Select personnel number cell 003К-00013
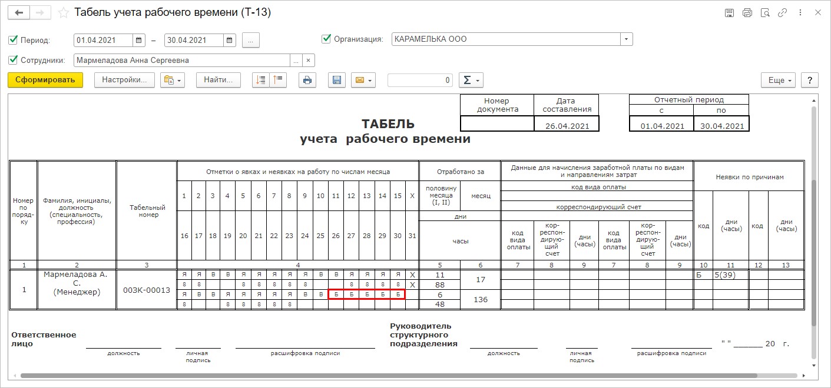Image resolution: width=831 pixels, height=388 pixels. (147, 289)
